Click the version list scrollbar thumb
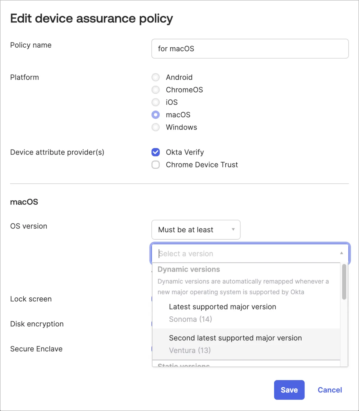This screenshot has width=359, height=411. [344, 282]
